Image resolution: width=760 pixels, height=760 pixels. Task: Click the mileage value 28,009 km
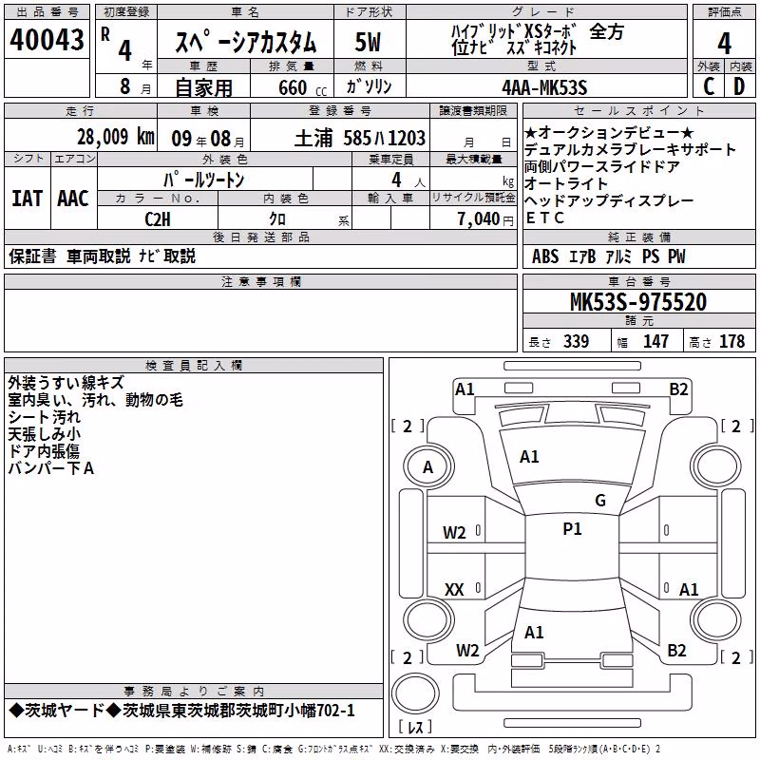point(116,137)
